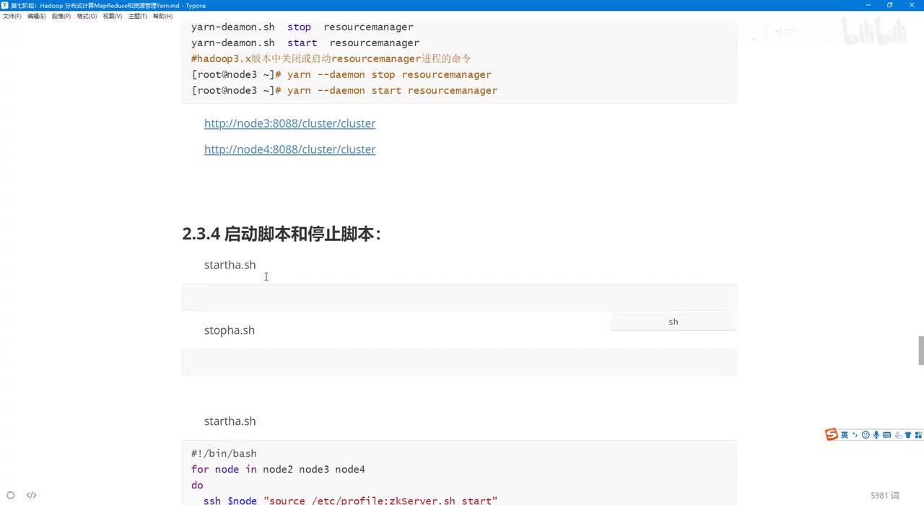Click the stopha.sh paragraph text

230,330
